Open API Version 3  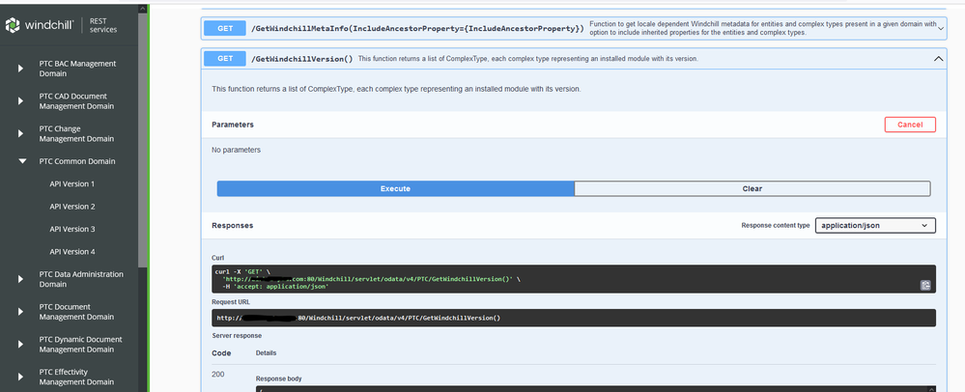click(72, 229)
